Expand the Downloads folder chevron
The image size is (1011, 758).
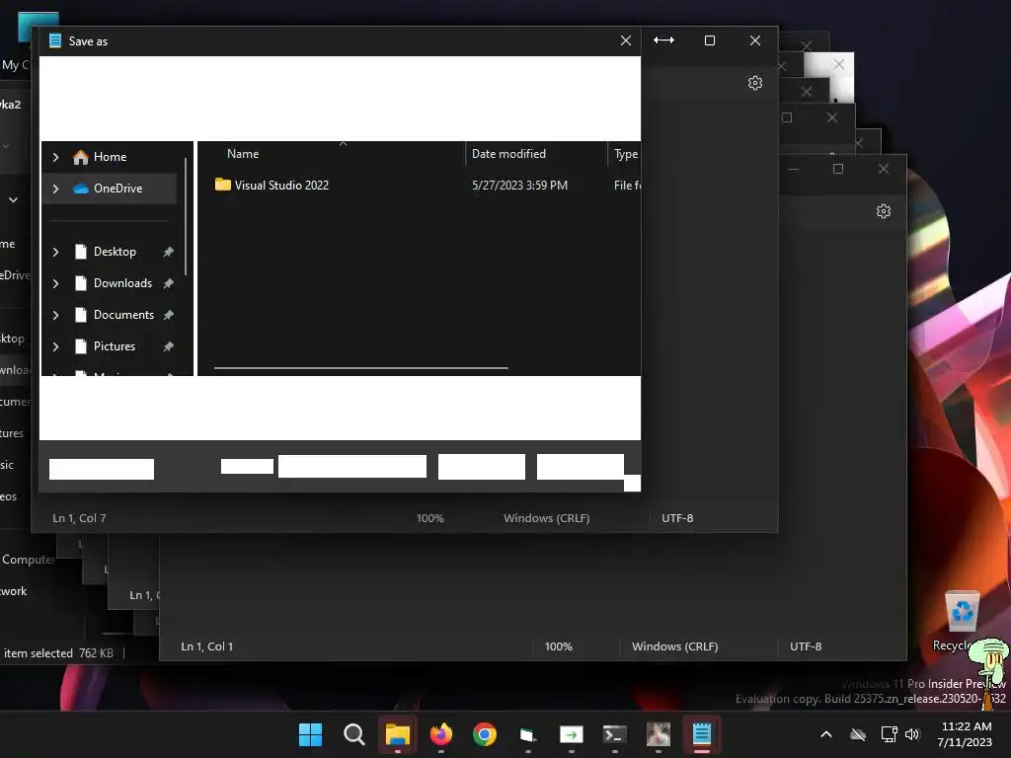(x=56, y=283)
